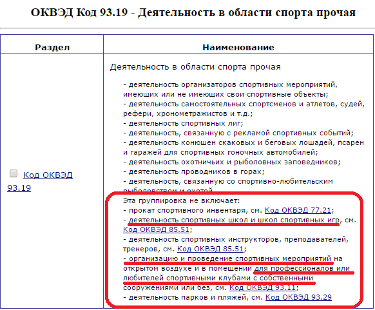
Task: Click underlined phrase организацию и проведение спортивных мероприятий
Action: [230, 258]
